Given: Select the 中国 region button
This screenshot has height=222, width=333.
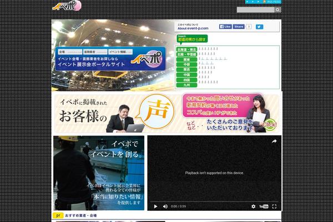Looking at the screenshot, I should (x=186, y=75).
